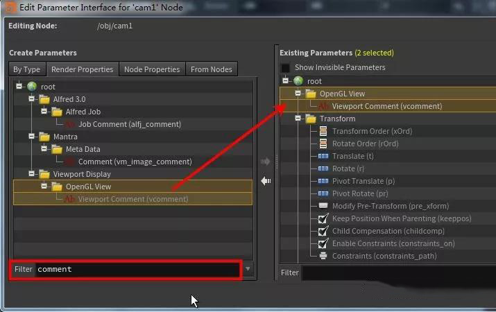The height and width of the screenshot is (312, 496).
Task: Select Viewport Comment (vcomment) in Existing Parameters
Action: [x=388, y=106]
